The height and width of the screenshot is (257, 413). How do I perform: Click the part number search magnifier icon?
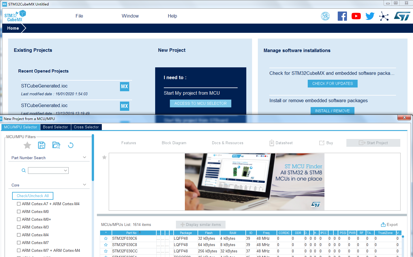pos(24,170)
